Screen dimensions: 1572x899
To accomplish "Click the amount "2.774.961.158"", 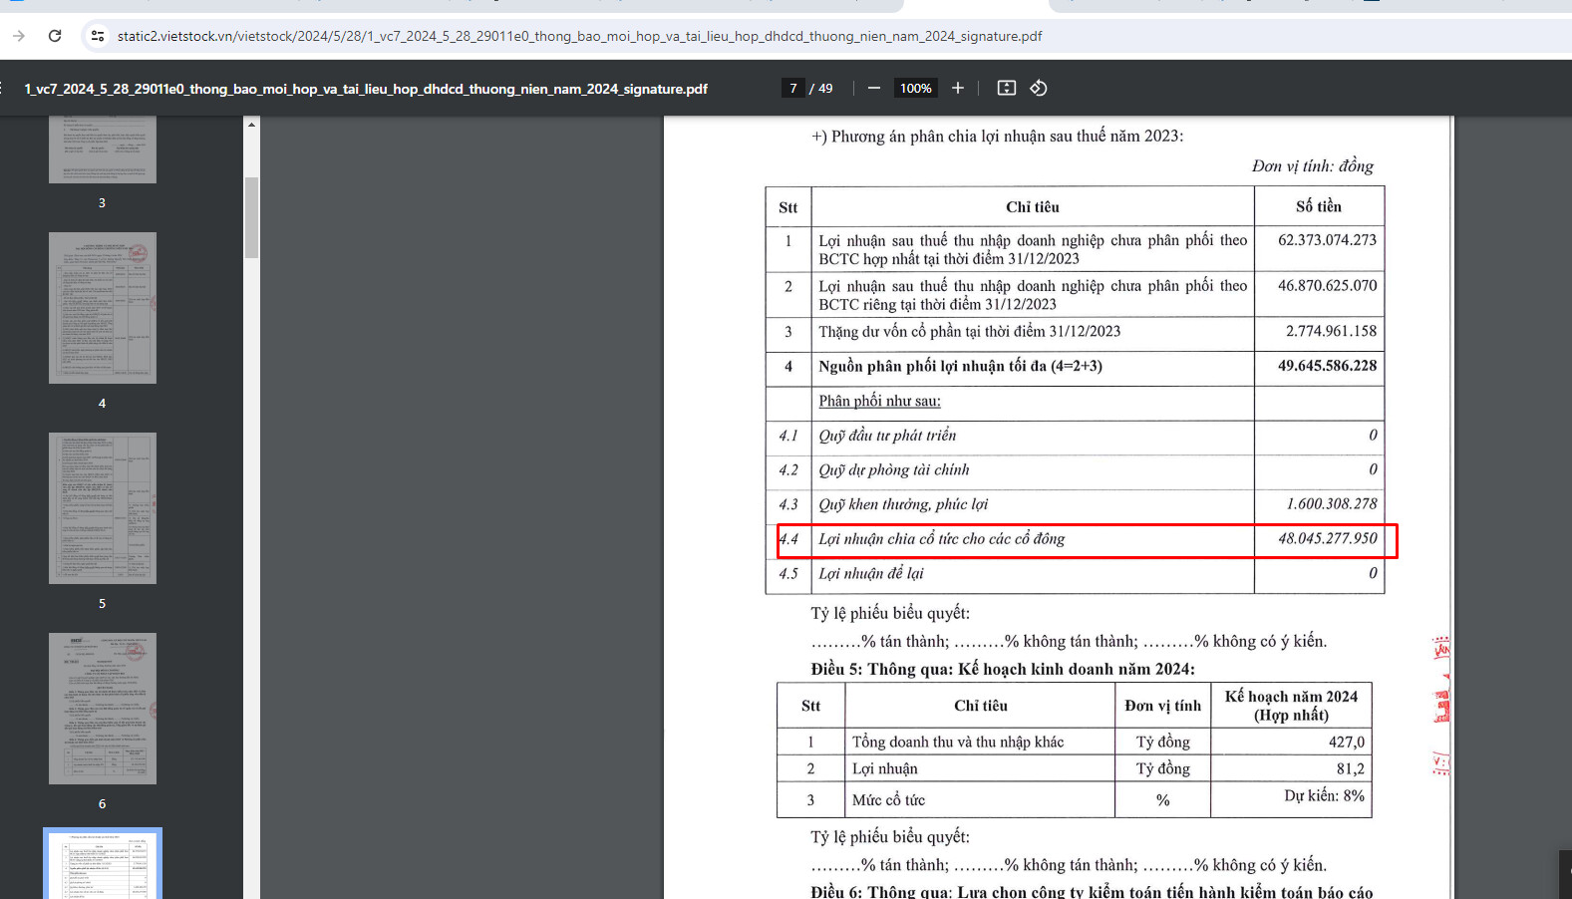I will pos(1331,331).
